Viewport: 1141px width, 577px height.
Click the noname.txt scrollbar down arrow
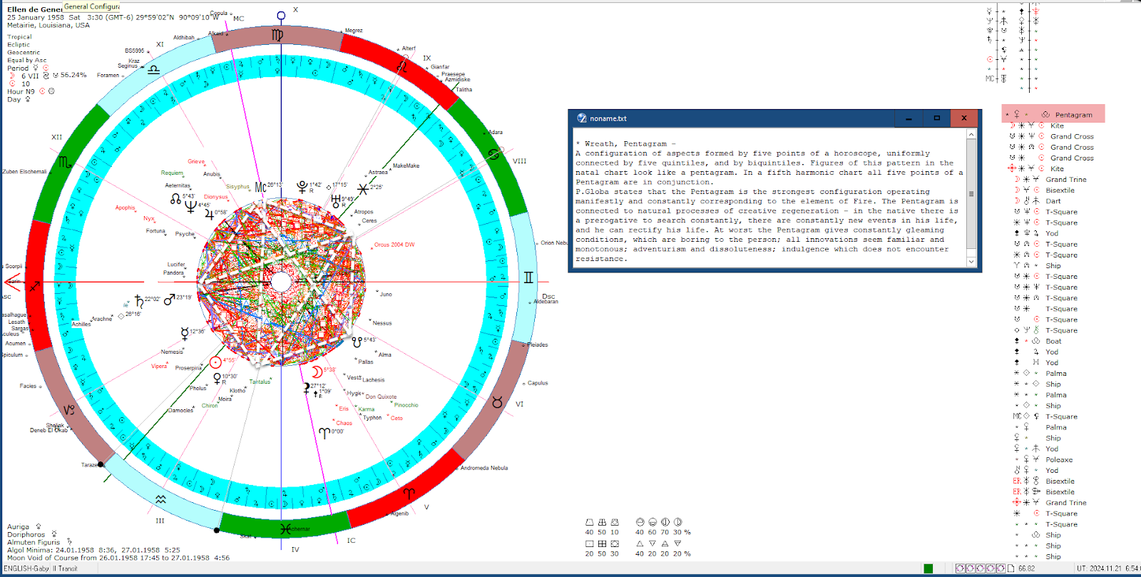click(971, 262)
